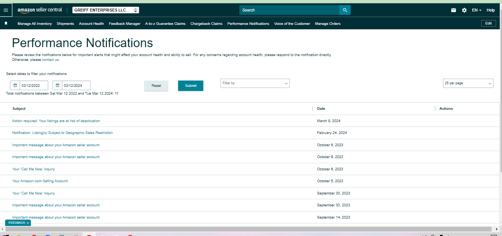Select Performance Notifications nav item
This screenshot has width=502, height=236.
tap(248, 23)
